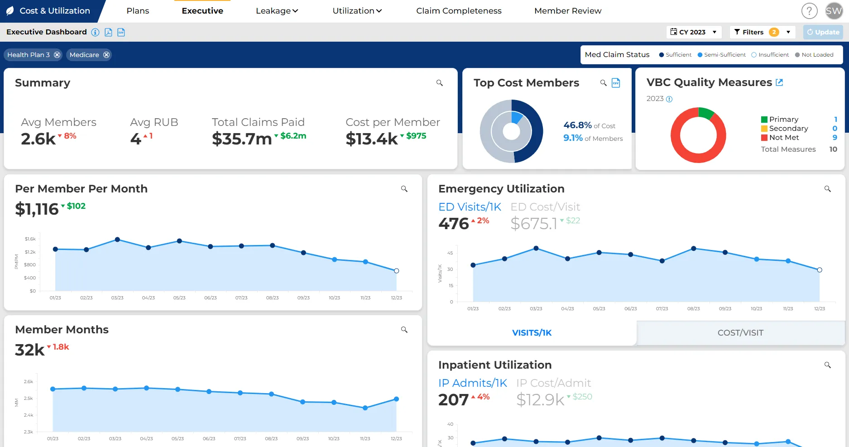
Task: Zoom into Per Member Per Month chart
Action: click(x=404, y=189)
